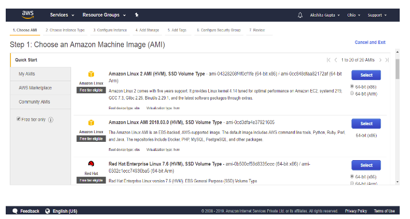
Task: Click the AWS logo home icon
Action: click(28, 15)
